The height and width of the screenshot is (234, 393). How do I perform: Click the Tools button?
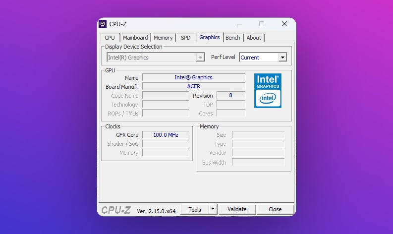coord(194,209)
